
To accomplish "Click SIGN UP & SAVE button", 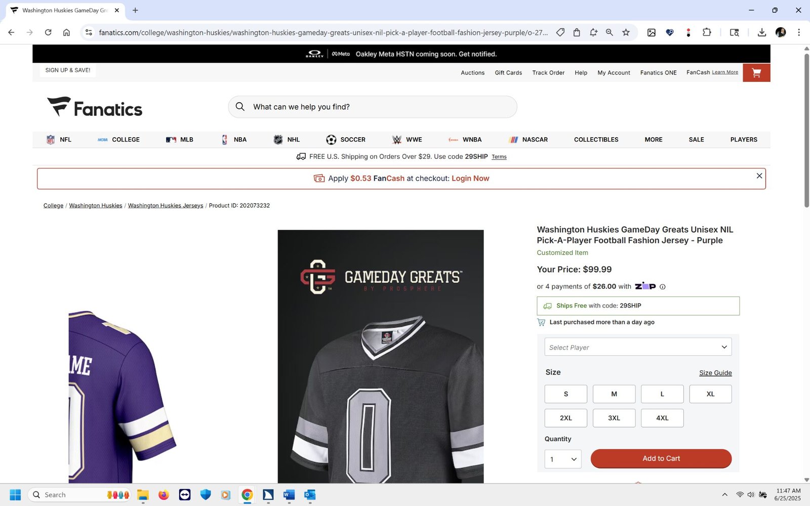I will tap(68, 70).
